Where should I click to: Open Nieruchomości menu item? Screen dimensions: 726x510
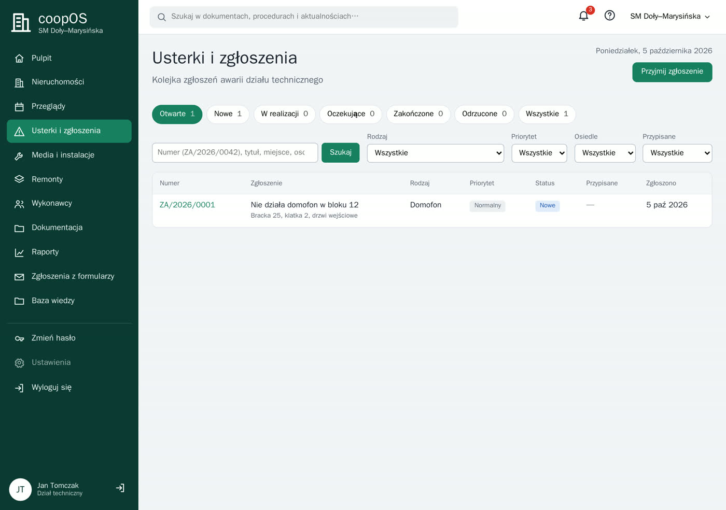click(69, 82)
